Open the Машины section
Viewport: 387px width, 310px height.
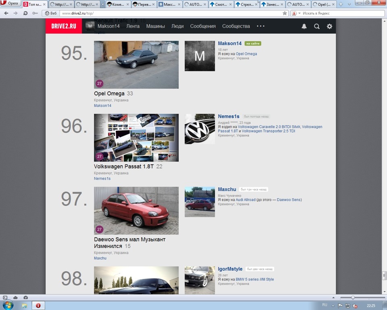(x=156, y=26)
